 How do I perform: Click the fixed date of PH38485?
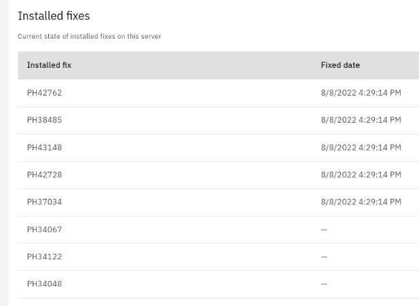pyautogui.click(x=361, y=120)
